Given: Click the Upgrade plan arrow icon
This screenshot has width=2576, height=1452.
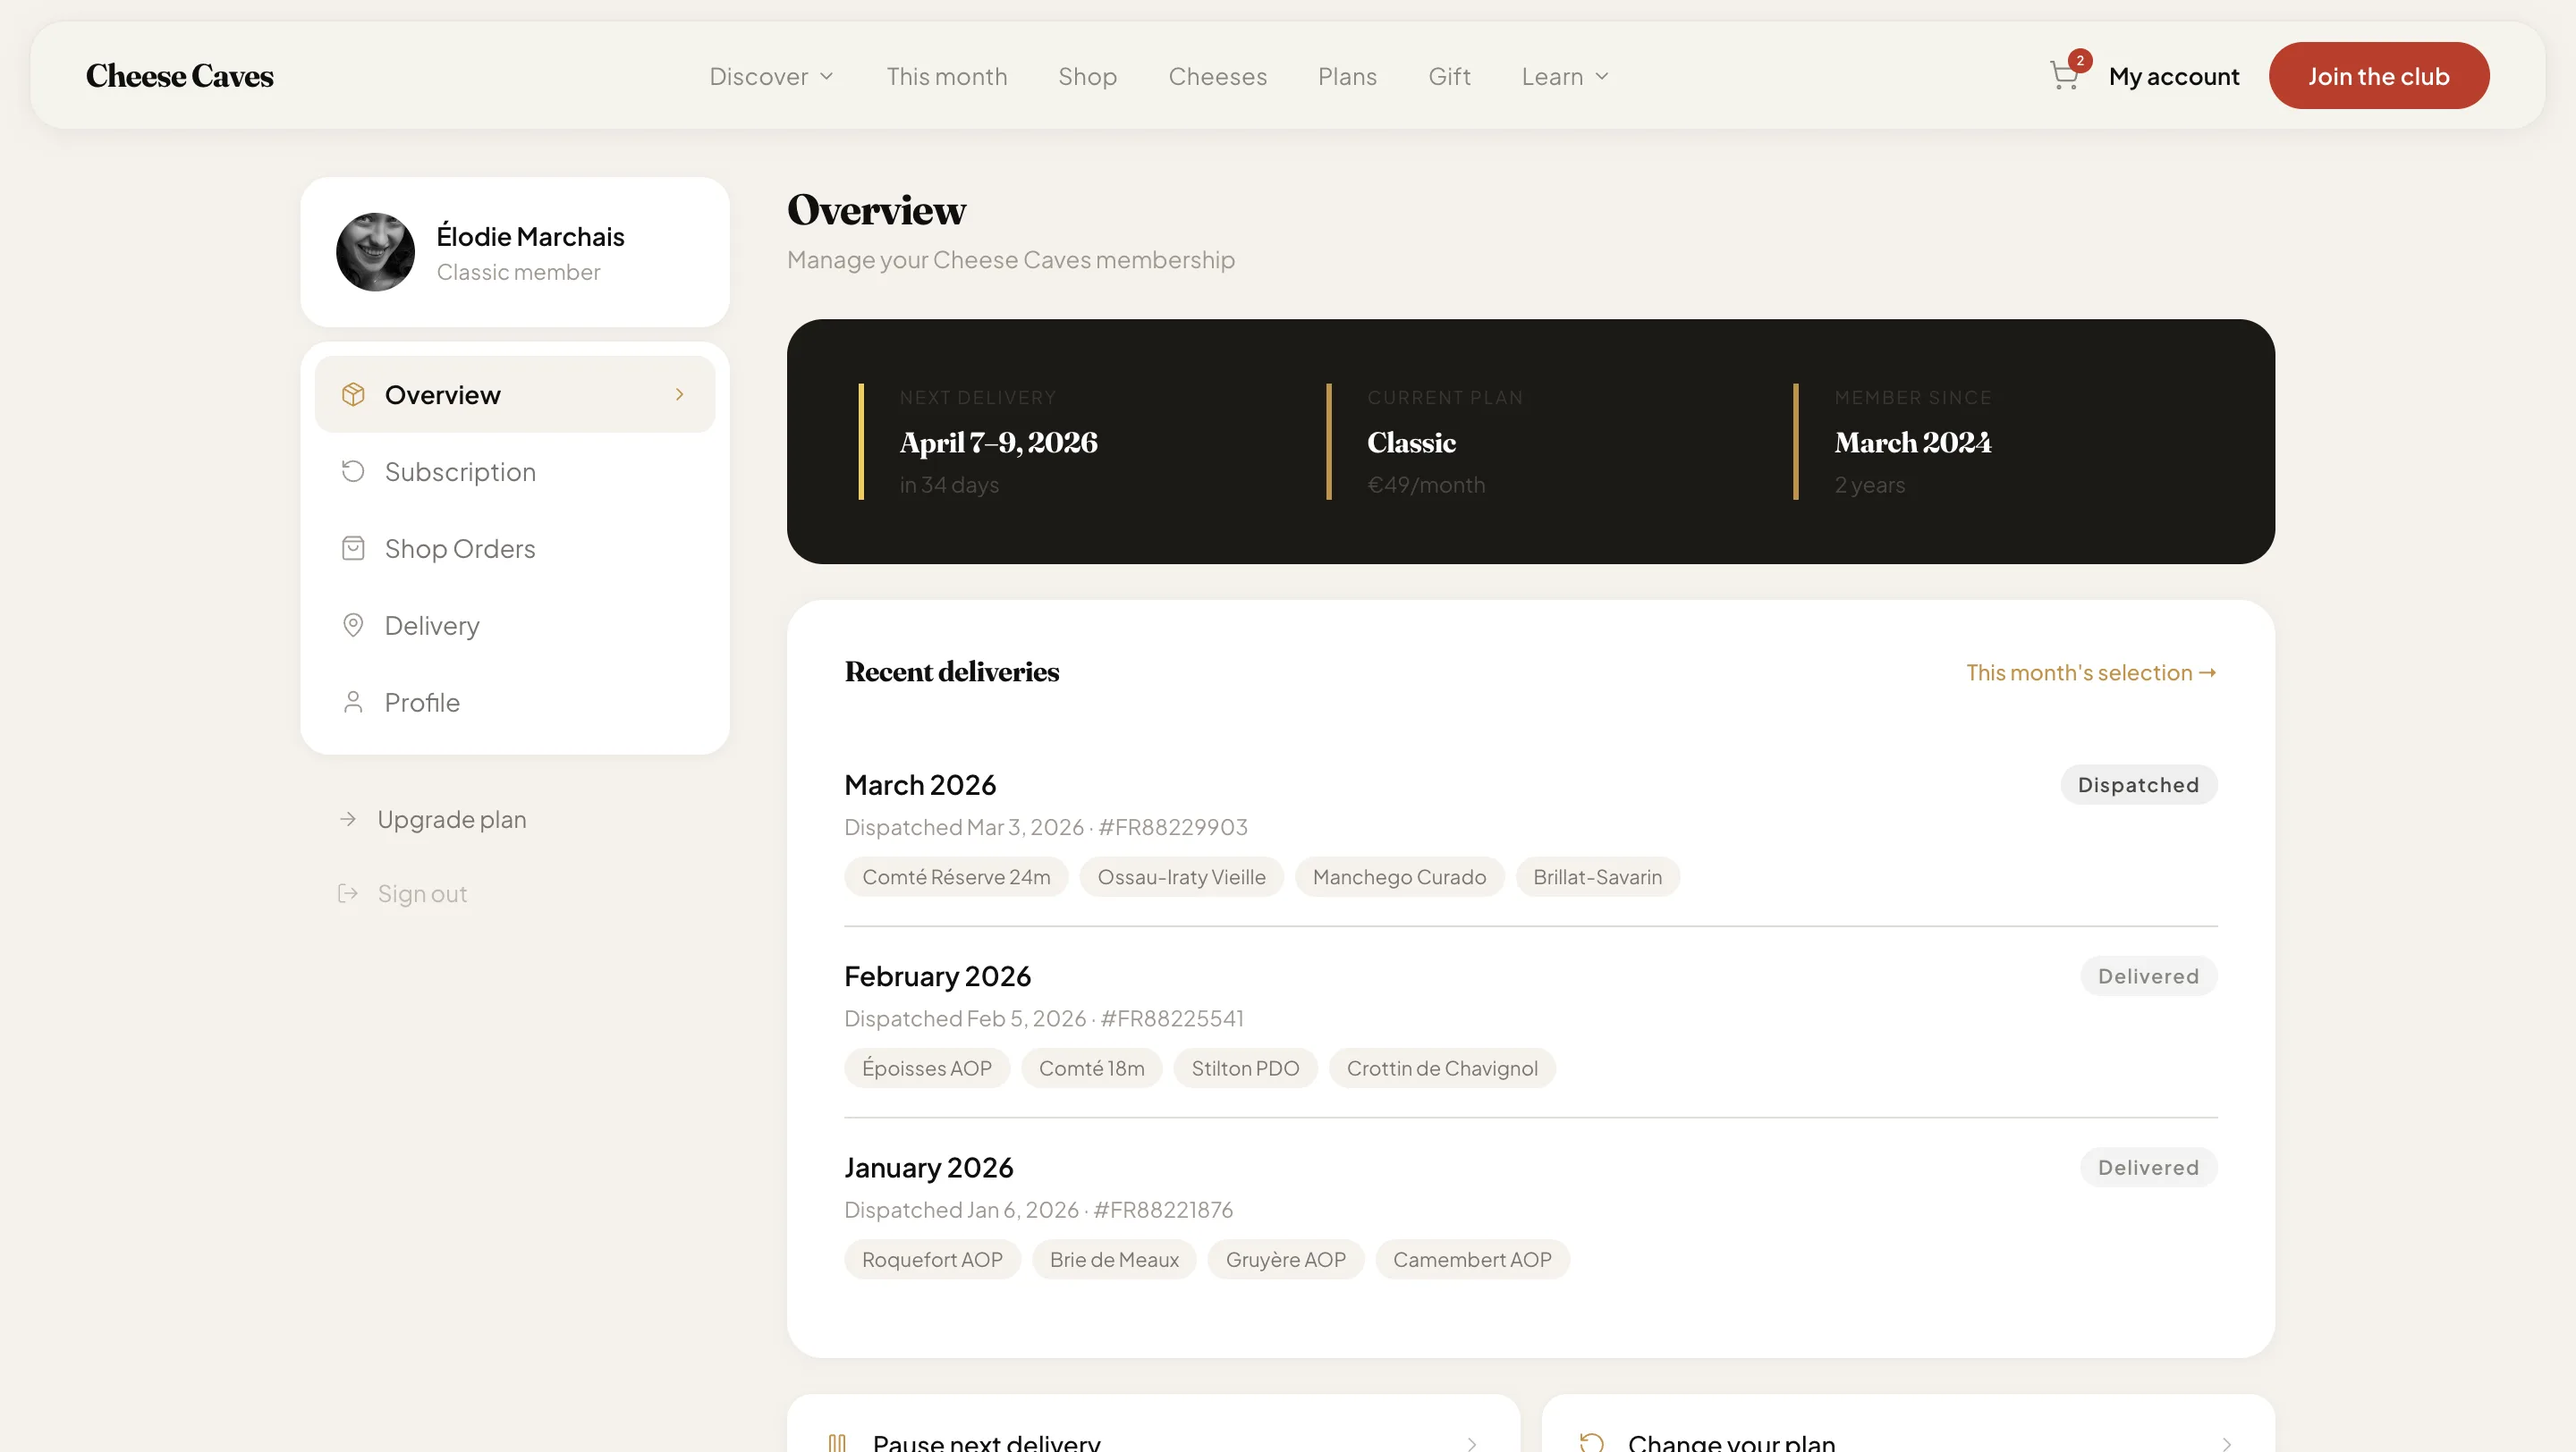Looking at the screenshot, I should [x=347, y=818].
